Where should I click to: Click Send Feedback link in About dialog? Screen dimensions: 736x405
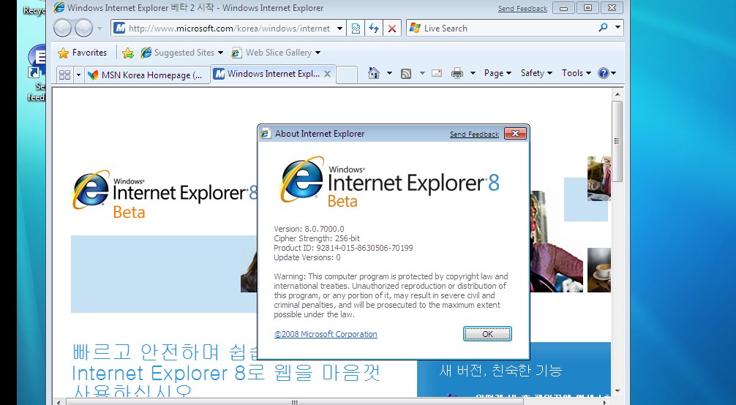pyautogui.click(x=474, y=135)
